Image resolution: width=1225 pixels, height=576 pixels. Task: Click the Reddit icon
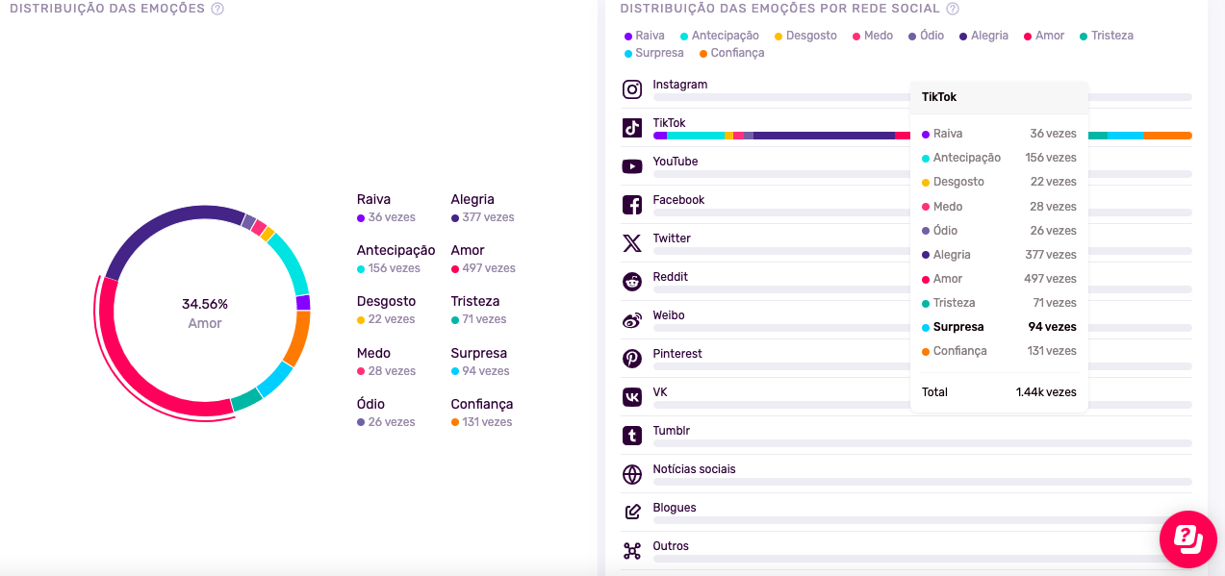(632, 282)
